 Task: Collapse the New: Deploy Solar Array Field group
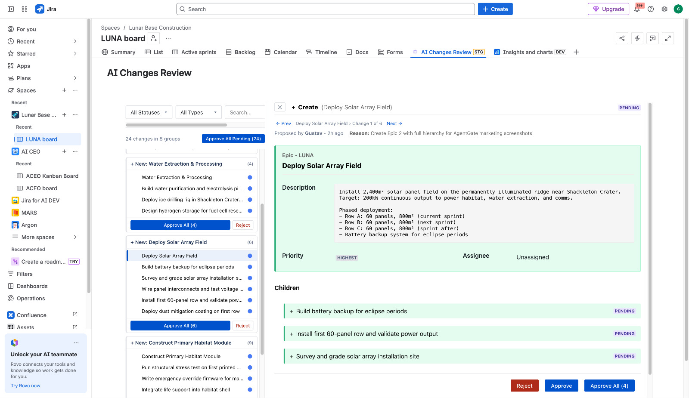click(x=192, y=242)
